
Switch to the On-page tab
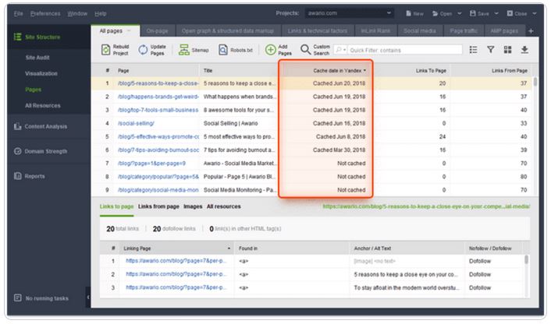157,31
